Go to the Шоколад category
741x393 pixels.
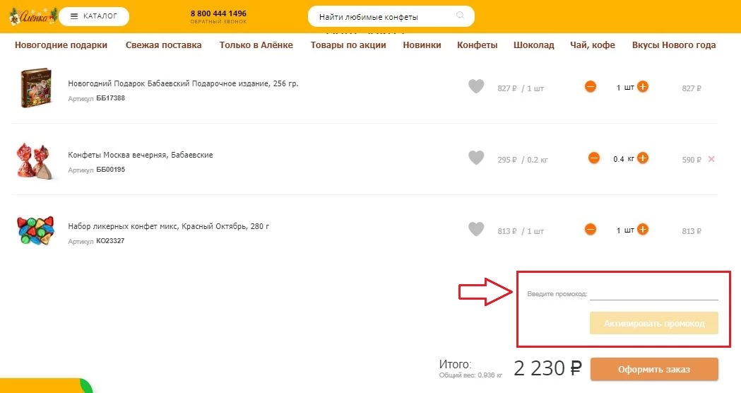[533, 45]
